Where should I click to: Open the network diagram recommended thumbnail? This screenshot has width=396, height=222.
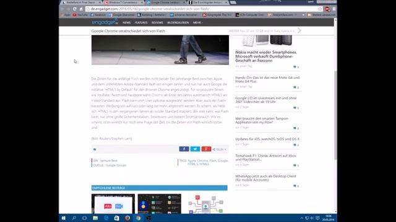(206, 204)
